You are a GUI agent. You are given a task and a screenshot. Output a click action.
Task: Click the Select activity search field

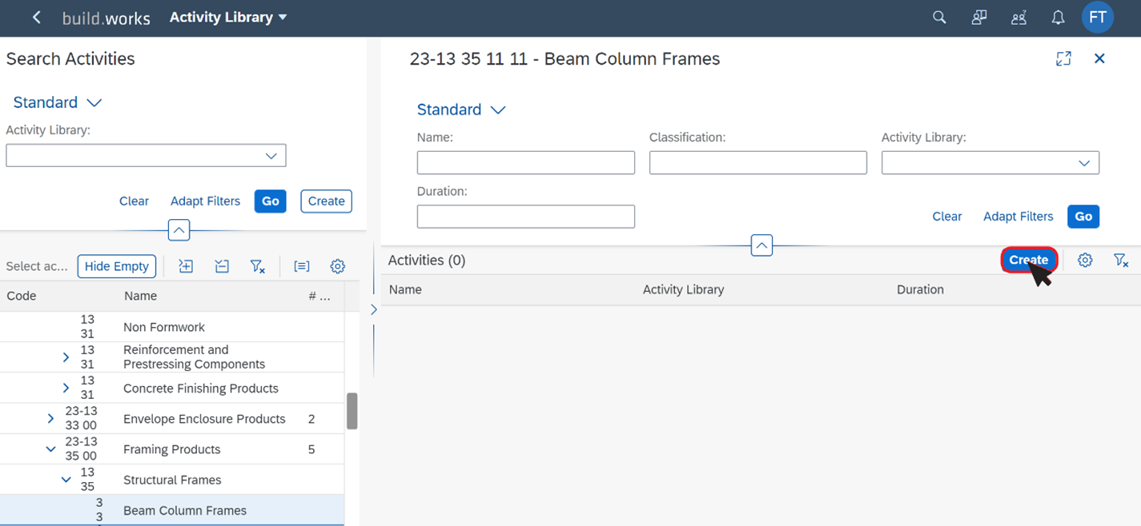pos(37,266)
